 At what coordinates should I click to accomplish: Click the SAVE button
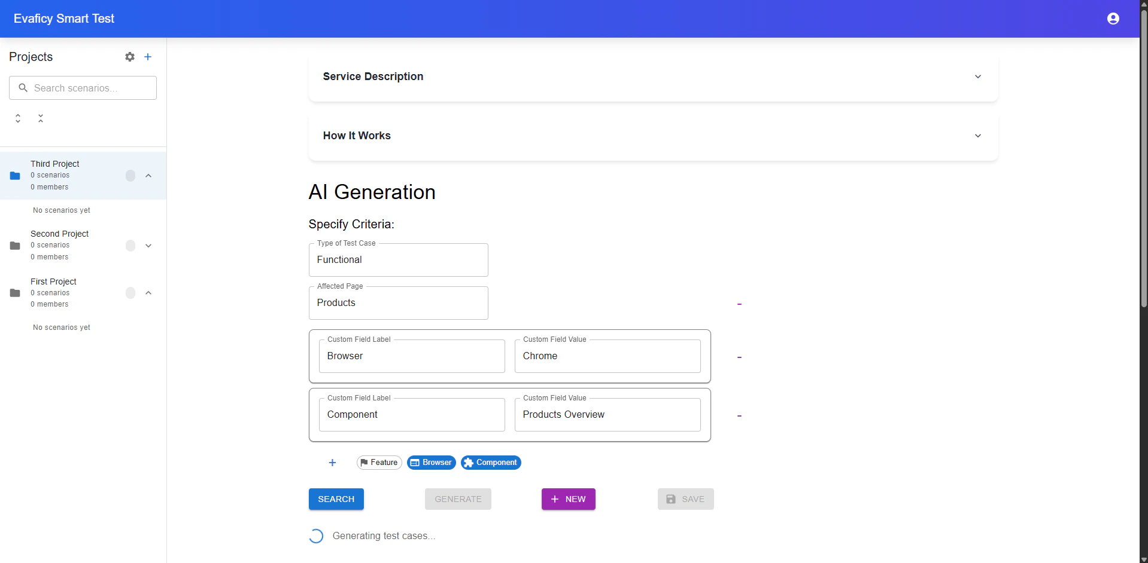click(685, 499)
